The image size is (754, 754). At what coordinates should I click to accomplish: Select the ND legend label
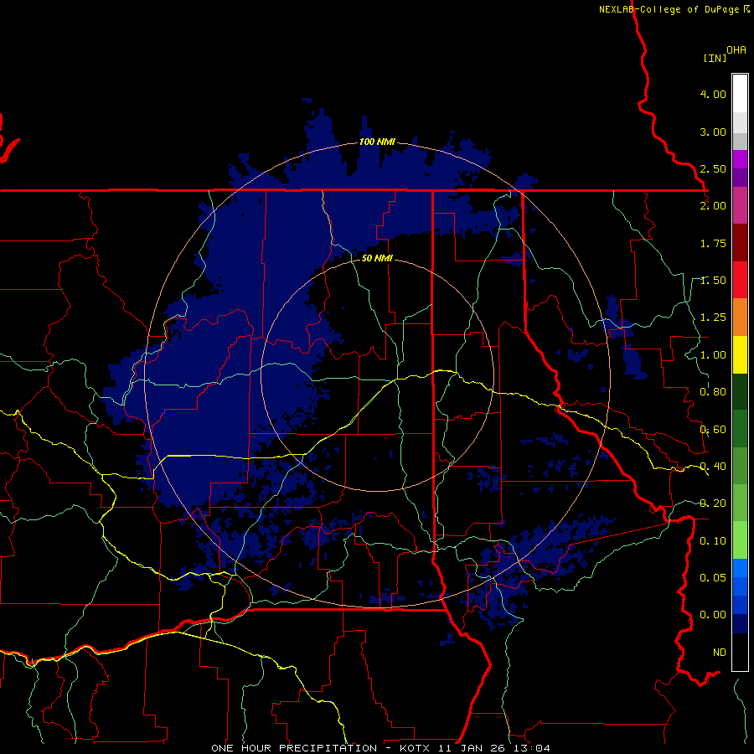coord(720,653)
